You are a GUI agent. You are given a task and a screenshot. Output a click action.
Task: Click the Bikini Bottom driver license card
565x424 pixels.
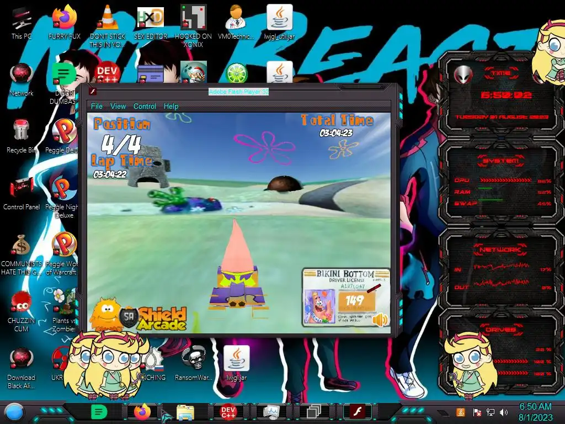(345, 296)
